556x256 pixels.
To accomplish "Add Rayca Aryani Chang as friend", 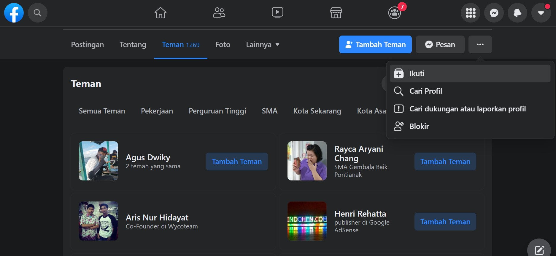I will click(445, 161).
